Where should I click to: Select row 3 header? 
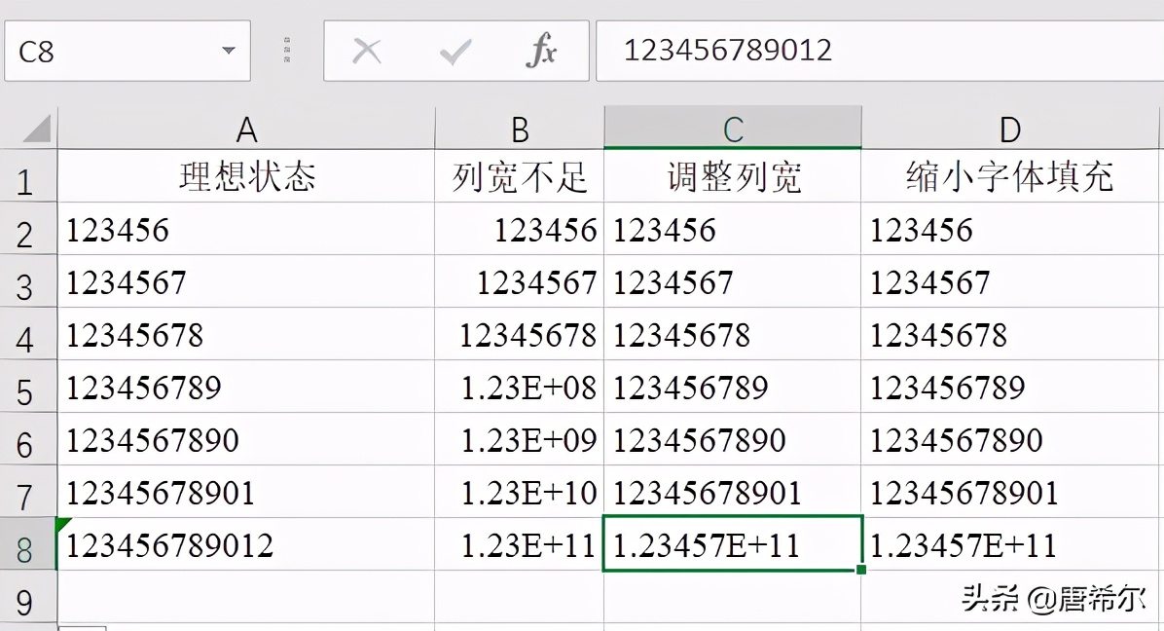[x=28, y=282]
